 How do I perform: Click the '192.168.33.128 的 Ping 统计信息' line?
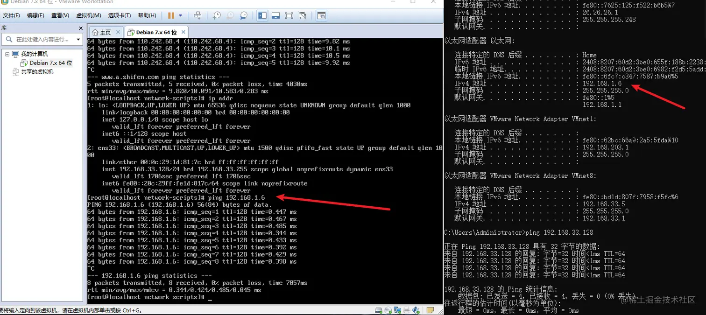pos(501,289)
